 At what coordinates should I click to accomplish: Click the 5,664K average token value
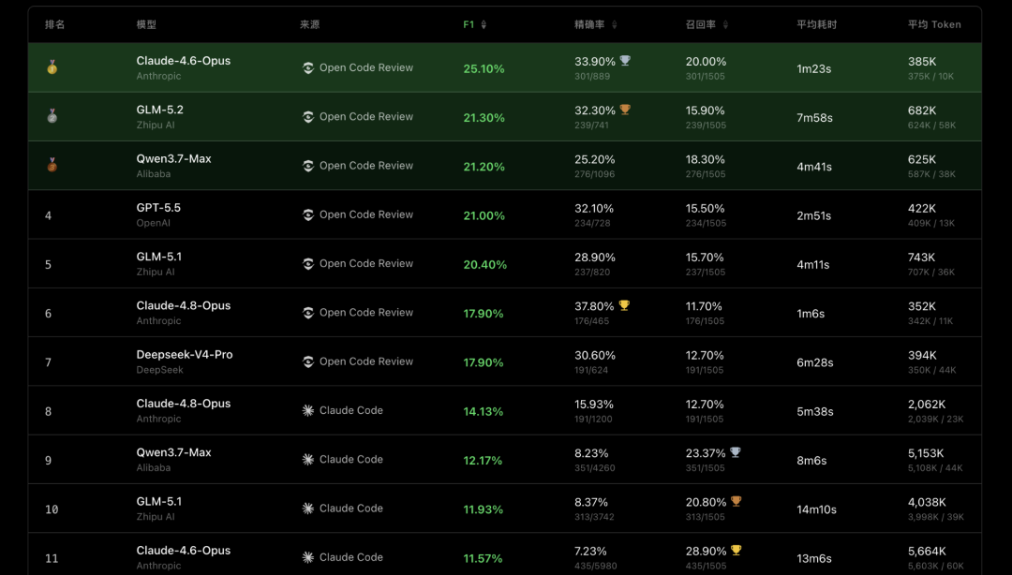926,552
